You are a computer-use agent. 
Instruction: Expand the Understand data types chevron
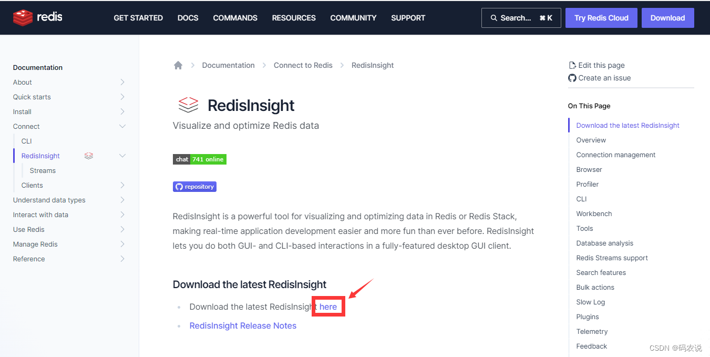click(x=122, y=200)
